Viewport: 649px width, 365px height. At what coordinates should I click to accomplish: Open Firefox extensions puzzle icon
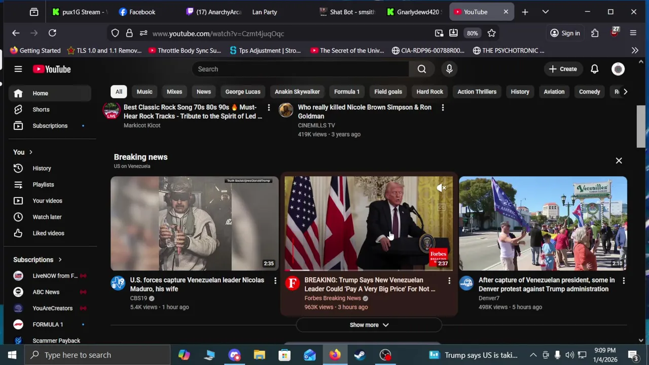(x=595, y=33)
